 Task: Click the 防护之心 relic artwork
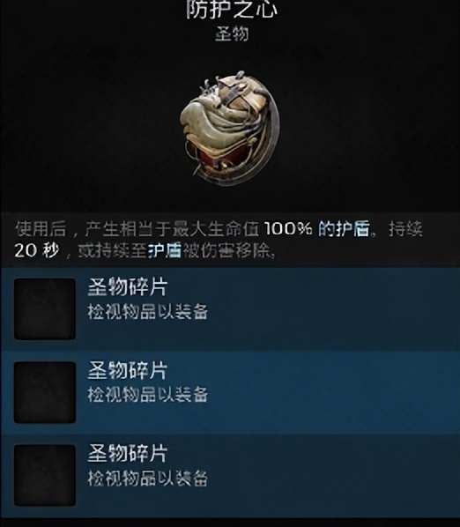(229, 129)
